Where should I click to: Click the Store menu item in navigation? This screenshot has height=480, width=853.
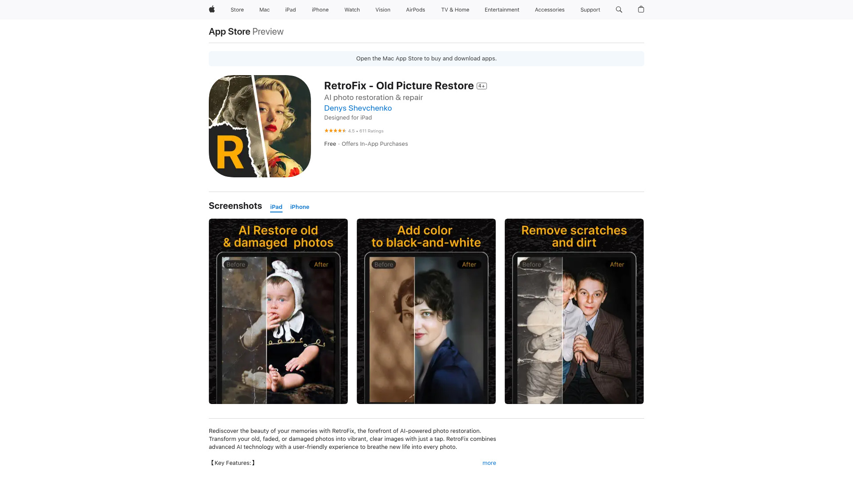(237, 9)
